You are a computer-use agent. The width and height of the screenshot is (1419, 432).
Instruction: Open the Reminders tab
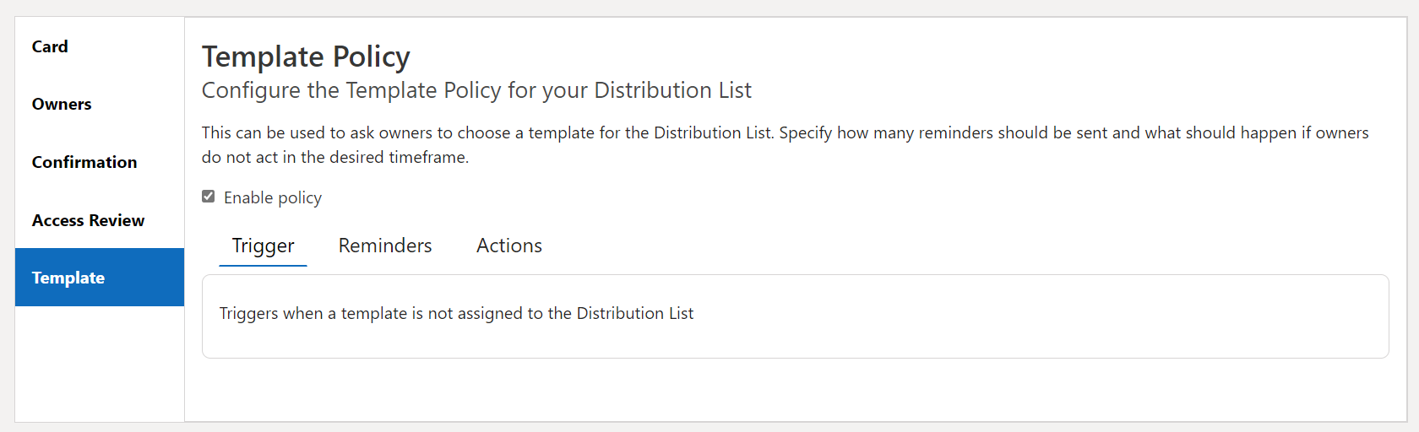385,246
